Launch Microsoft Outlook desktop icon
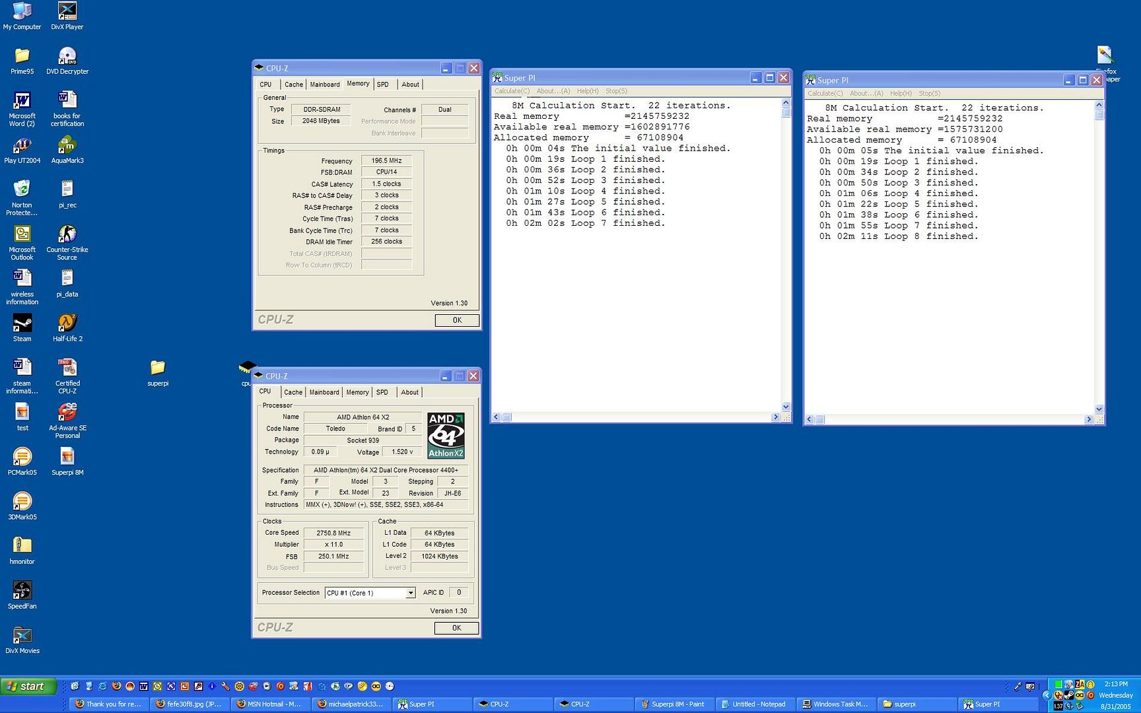 22,242
